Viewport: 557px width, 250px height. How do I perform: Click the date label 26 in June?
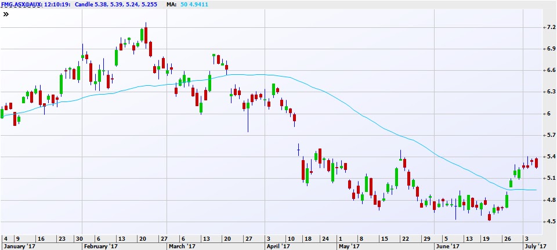click(x=508, y=238)
